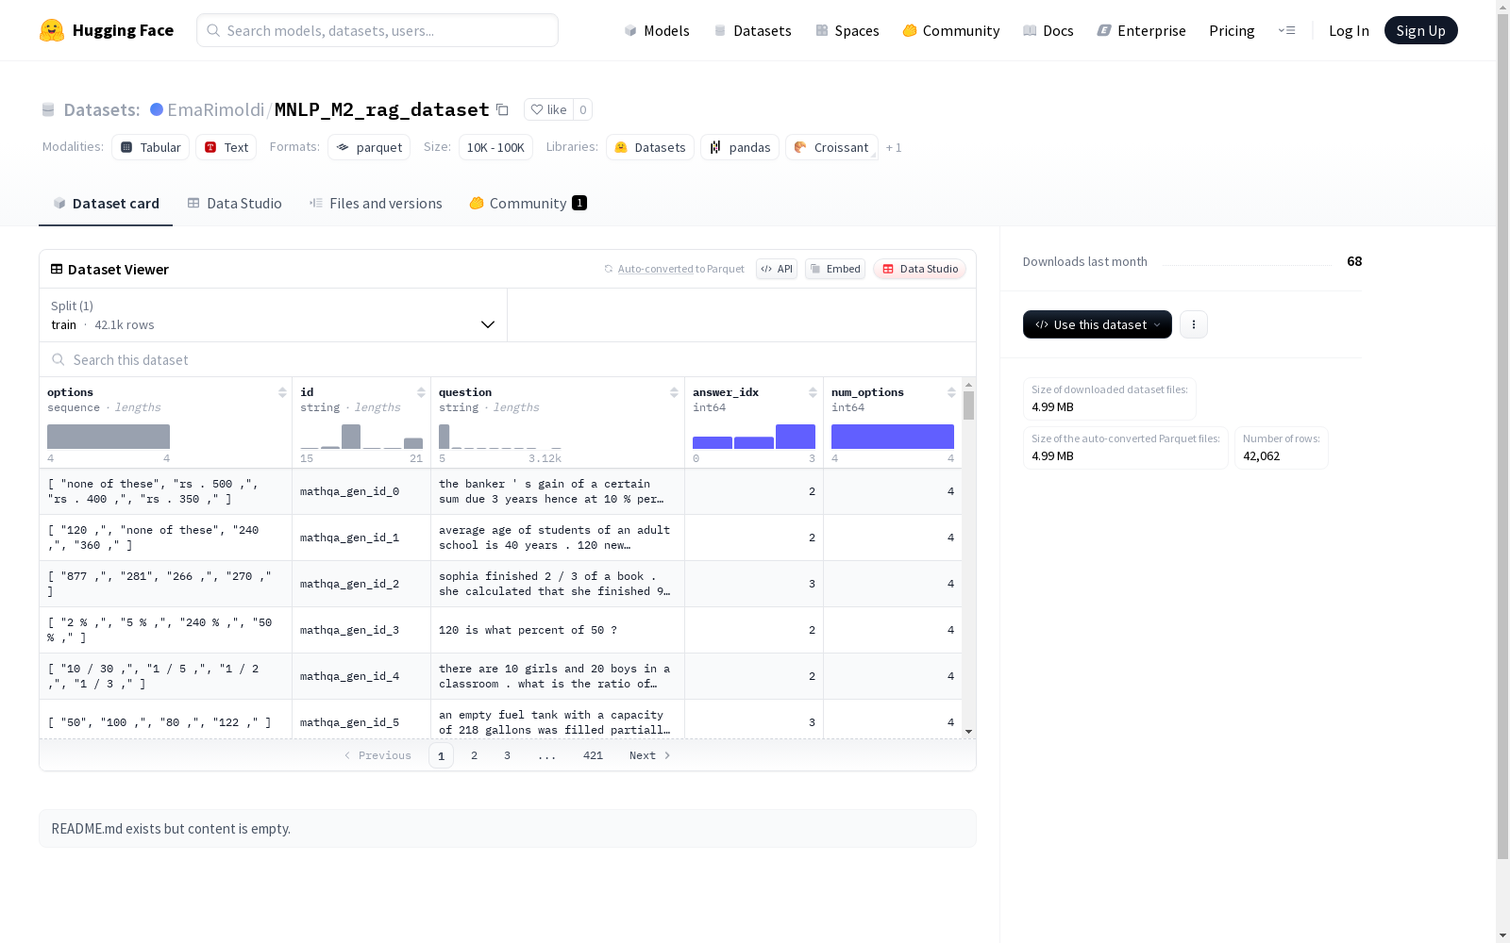Select the Croissant library tag

point(831,147)
